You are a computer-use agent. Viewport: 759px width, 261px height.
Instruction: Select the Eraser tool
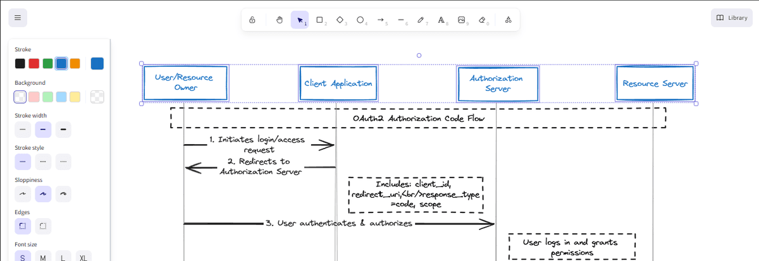pos(482,20)
